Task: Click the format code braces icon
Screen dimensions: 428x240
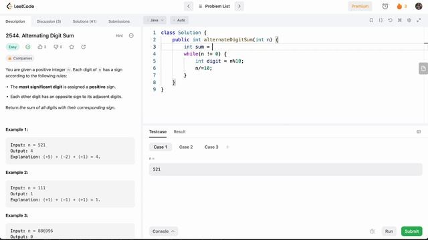Action: point(381,20)
